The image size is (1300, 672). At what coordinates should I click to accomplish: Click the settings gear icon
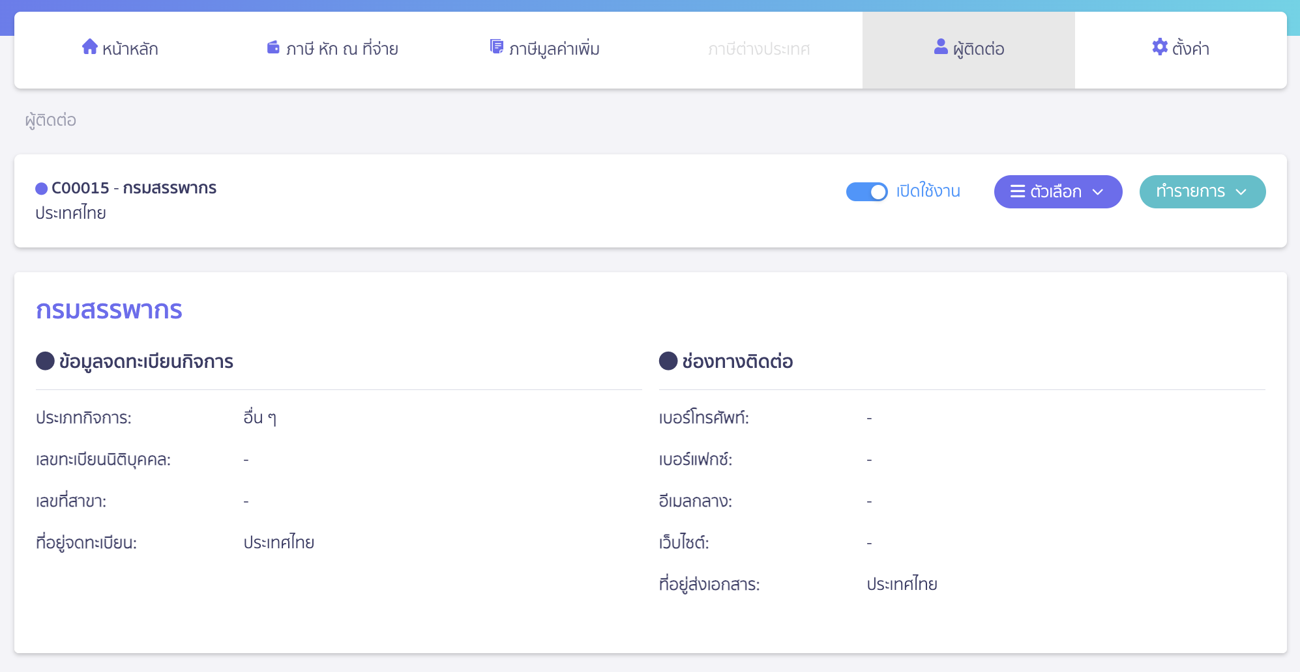point(1160,47)
